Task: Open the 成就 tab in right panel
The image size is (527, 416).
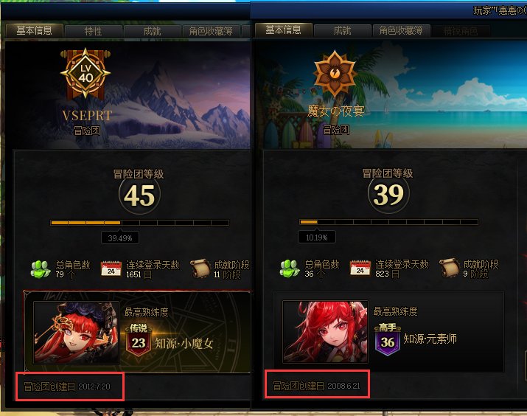Action: click(342, 30)
